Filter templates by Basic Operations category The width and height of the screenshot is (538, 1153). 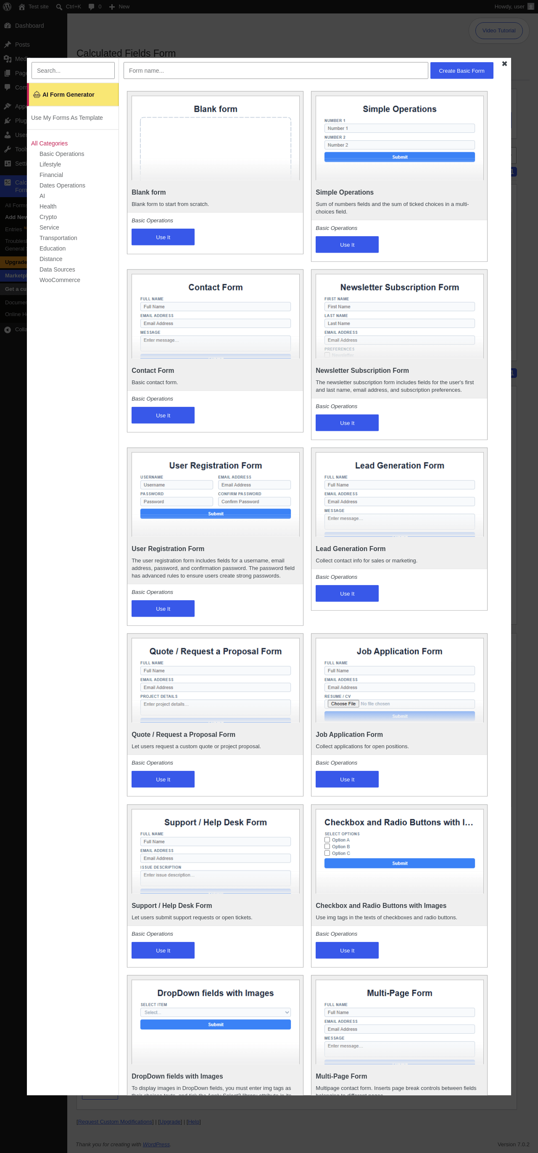[x=62, y=154]
